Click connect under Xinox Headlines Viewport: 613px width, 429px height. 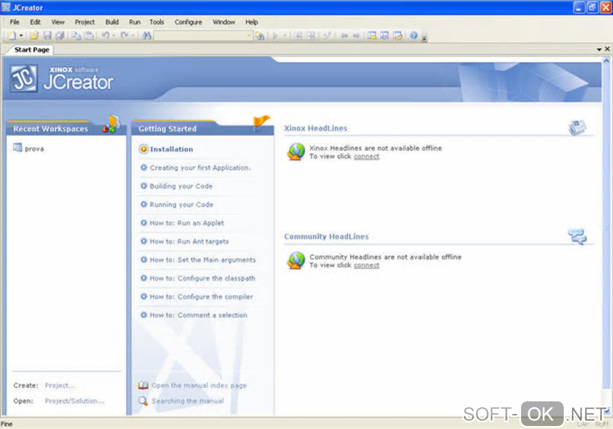[x=367, y=157]
